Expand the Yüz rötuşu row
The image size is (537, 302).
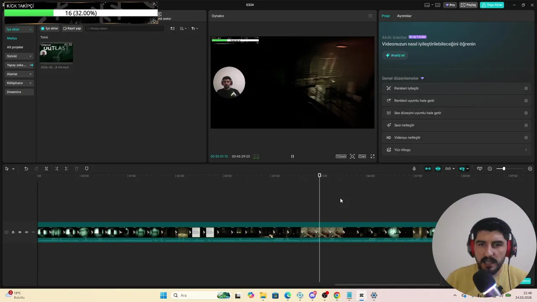[x=457, y=150]
